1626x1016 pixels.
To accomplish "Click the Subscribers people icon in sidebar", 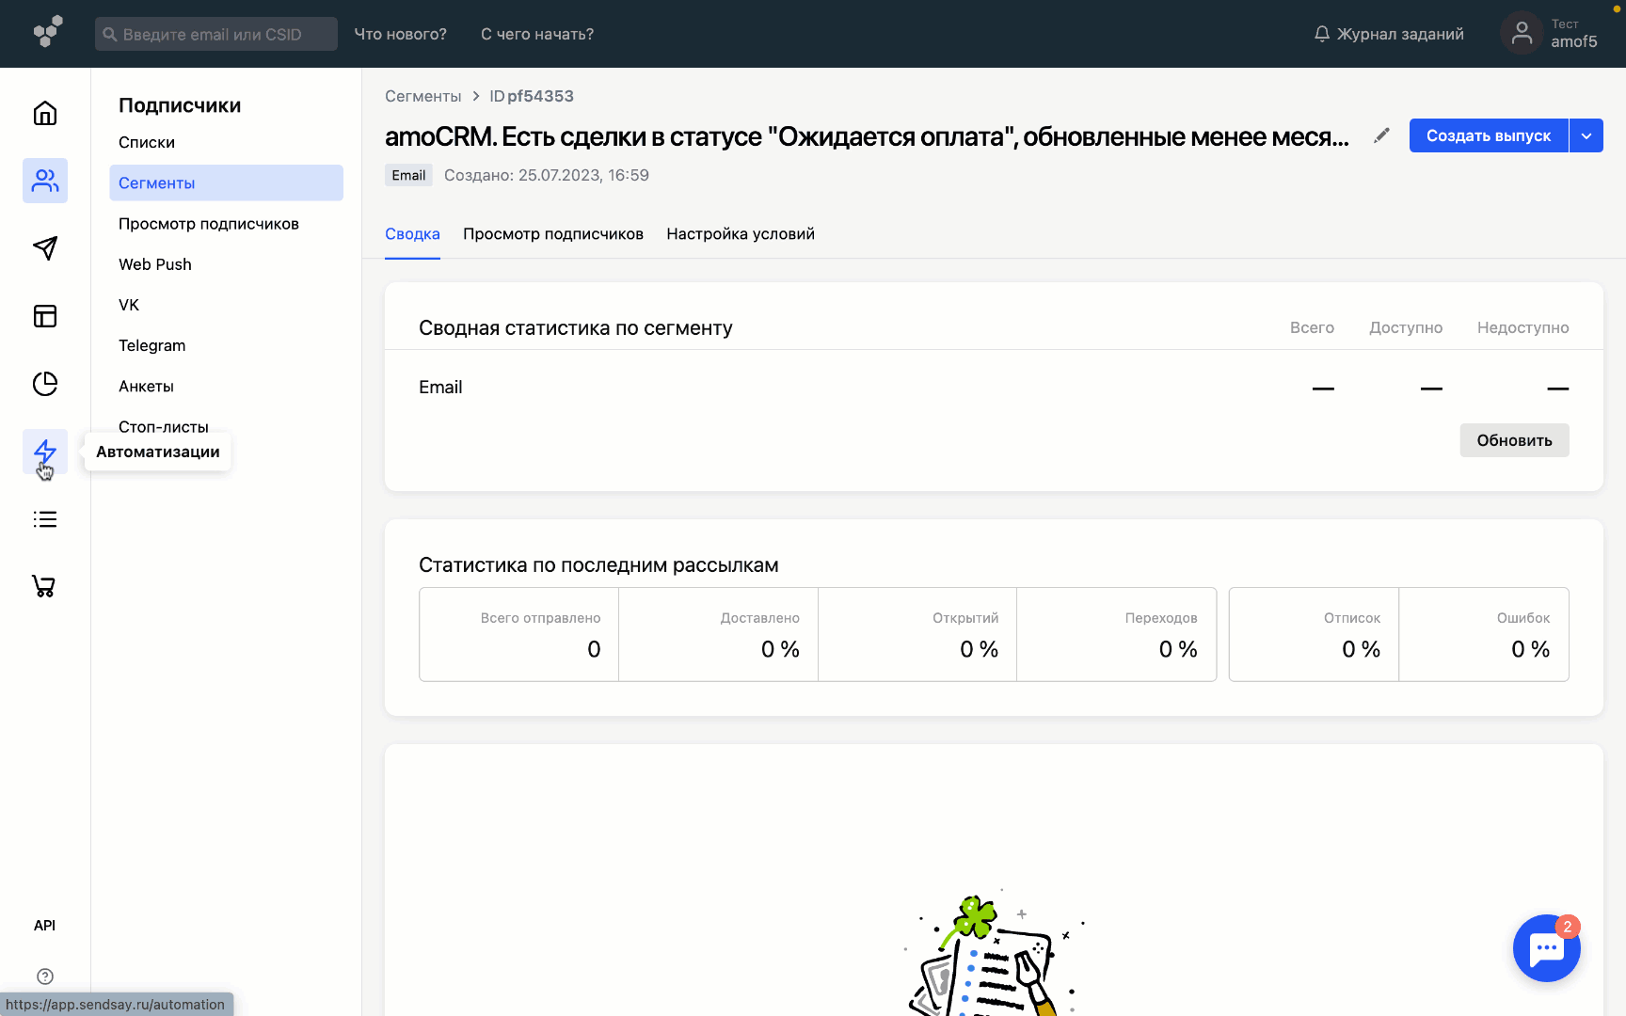I will (x=45, y=181).
